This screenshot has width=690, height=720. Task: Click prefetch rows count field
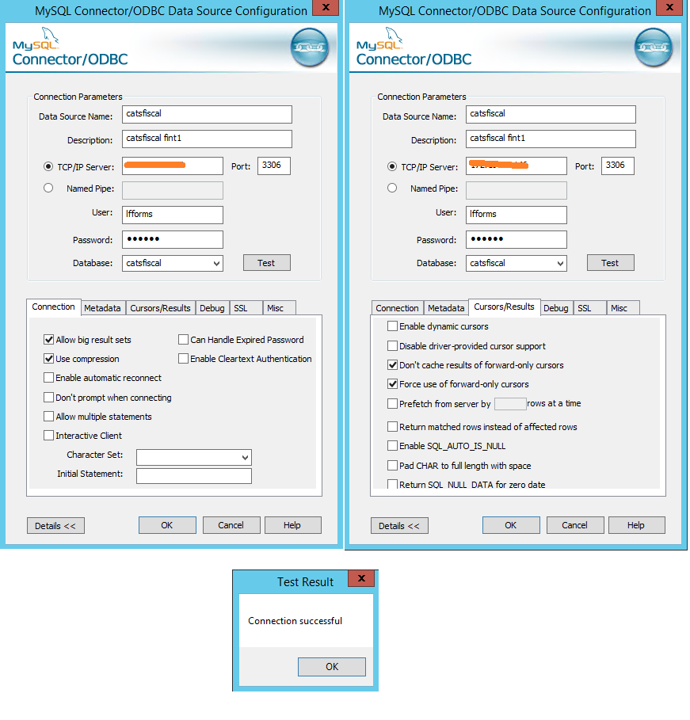510,404
